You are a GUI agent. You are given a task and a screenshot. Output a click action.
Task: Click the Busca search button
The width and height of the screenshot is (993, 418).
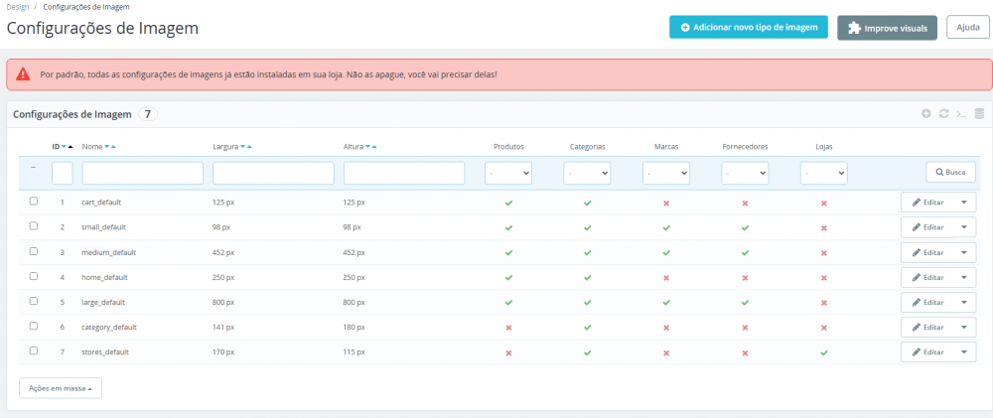[950, 173]
